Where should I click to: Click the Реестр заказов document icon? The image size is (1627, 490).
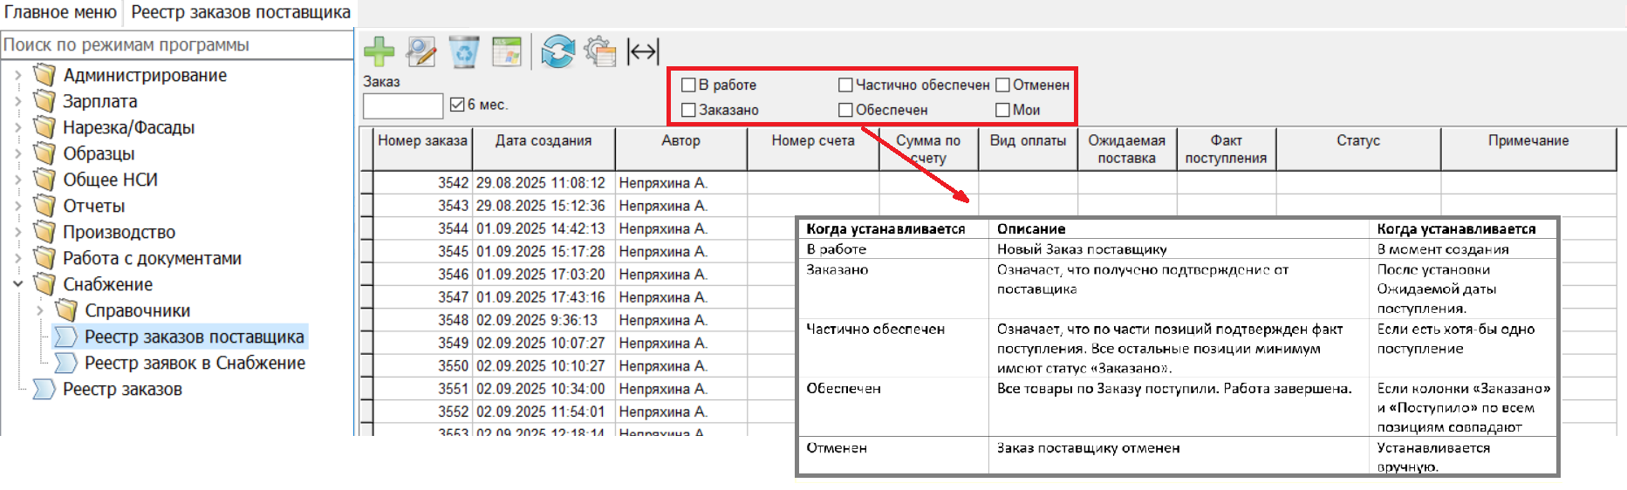(x=44, y=389)
